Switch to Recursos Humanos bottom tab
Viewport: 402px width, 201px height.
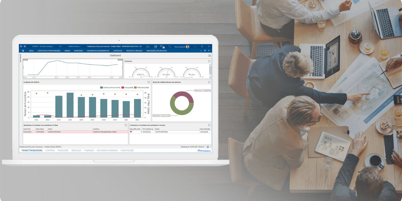click(x=107, y=151)
